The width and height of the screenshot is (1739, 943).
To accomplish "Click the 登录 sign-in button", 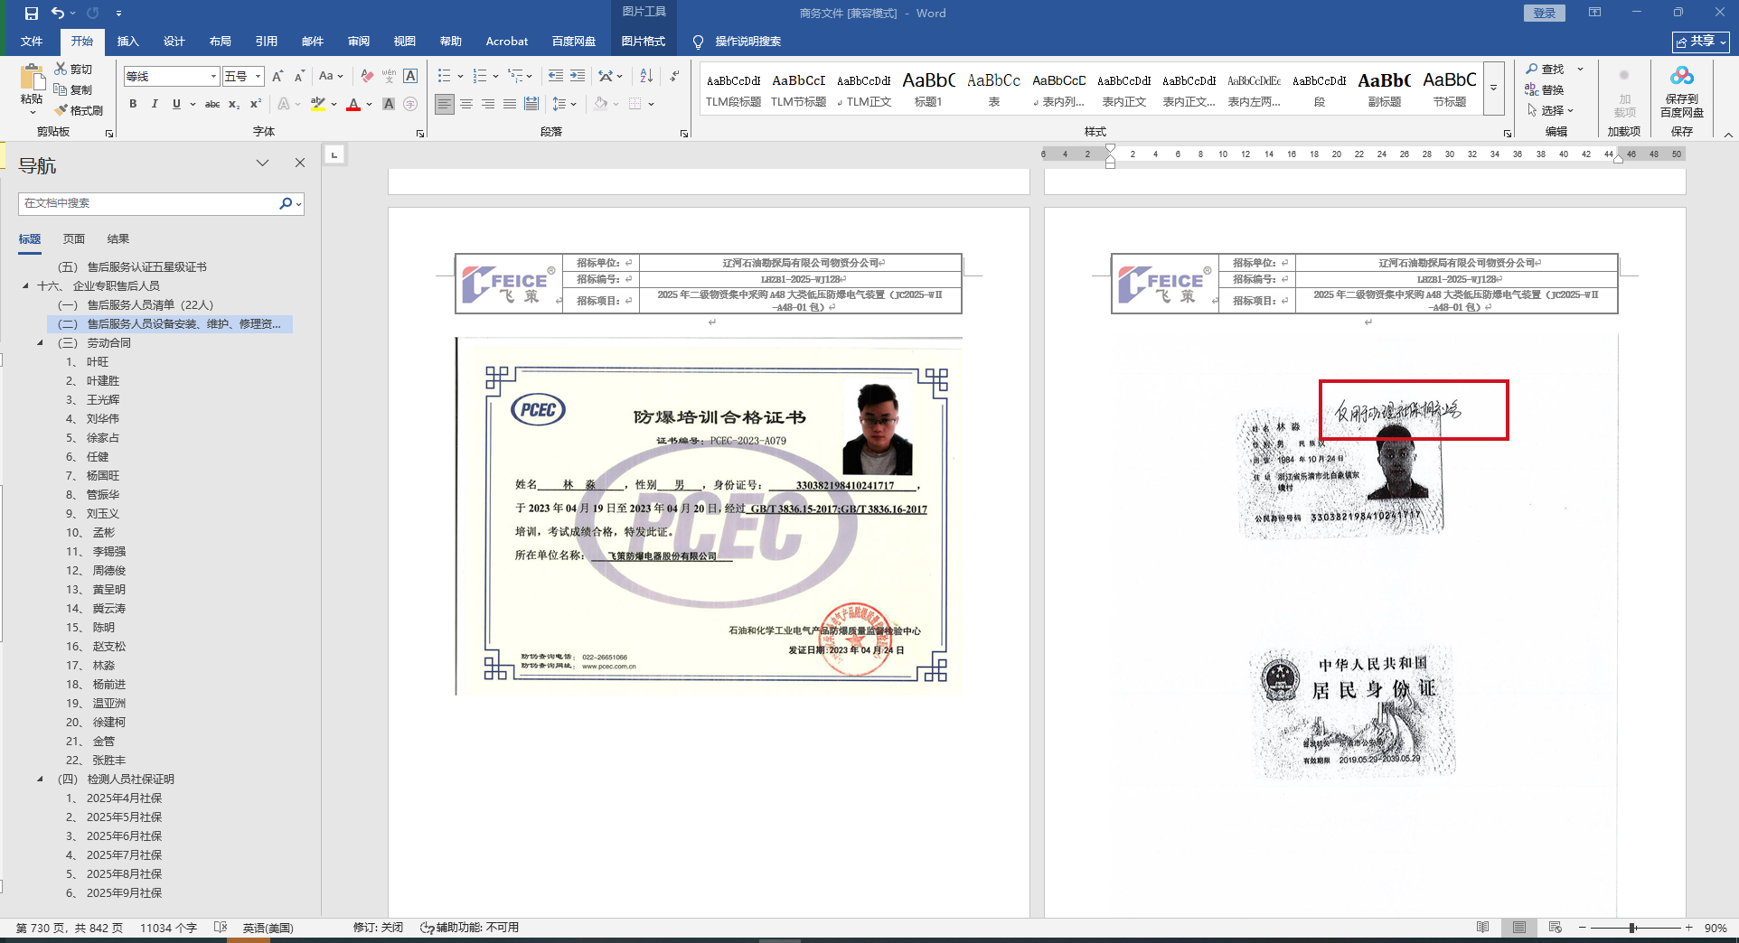I will 1545,13.
